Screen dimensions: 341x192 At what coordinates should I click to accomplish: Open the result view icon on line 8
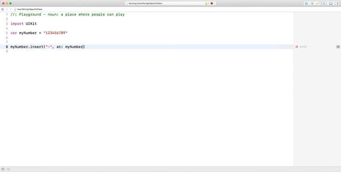[x=338, y=47]
